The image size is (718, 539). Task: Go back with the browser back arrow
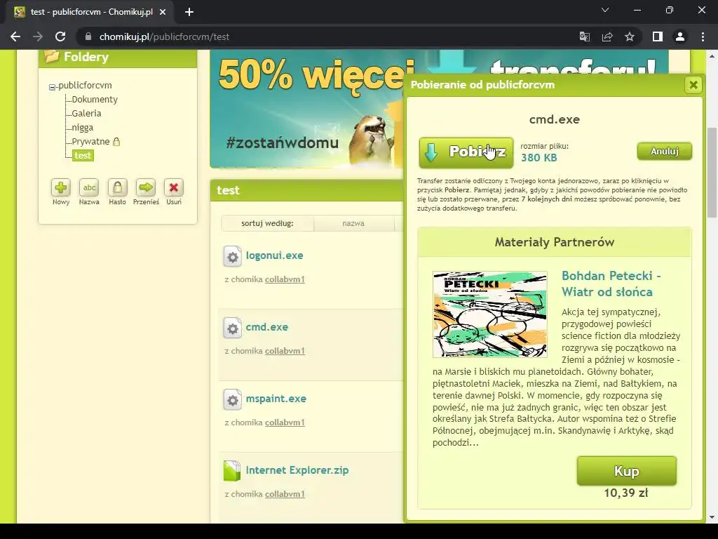15,36
